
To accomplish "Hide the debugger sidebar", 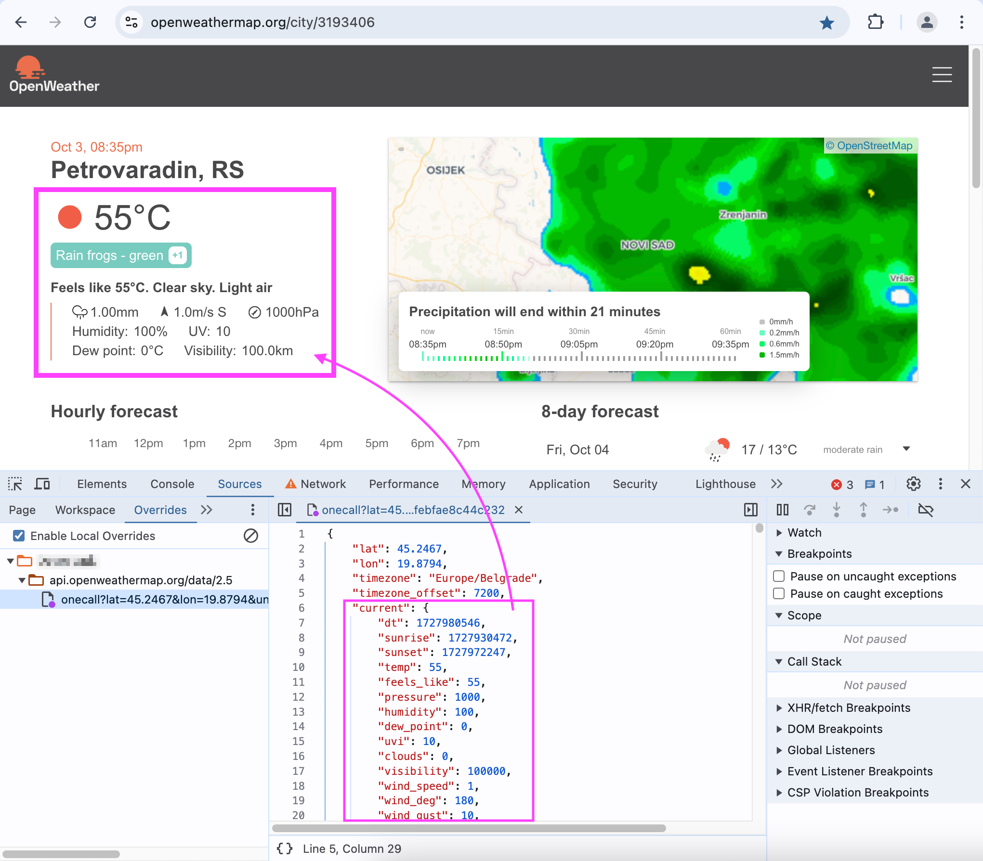I will (x=750, y=510).
